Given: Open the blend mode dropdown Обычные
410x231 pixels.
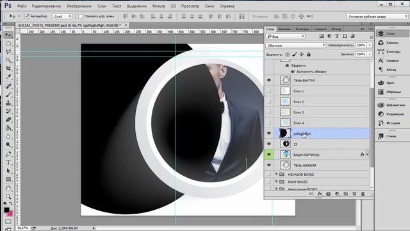Looking at the screenshot, I should pyautogui.click(x=296, y=46).
